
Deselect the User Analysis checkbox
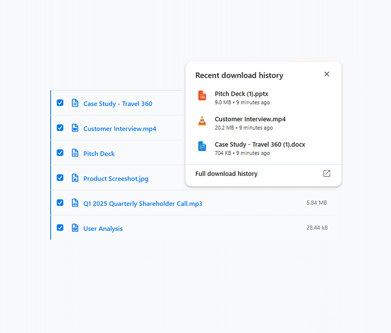pos(60,227)
